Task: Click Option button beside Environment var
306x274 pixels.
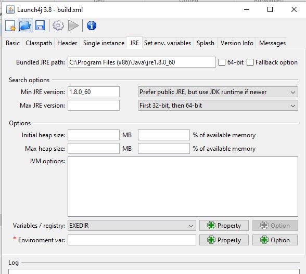Action: point(275,240)
